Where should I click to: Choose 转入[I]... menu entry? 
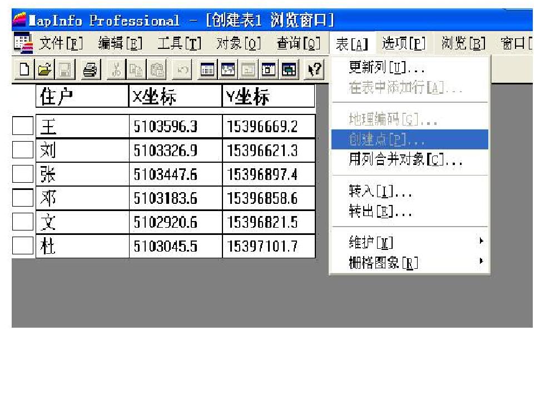(x=410, y=191)
